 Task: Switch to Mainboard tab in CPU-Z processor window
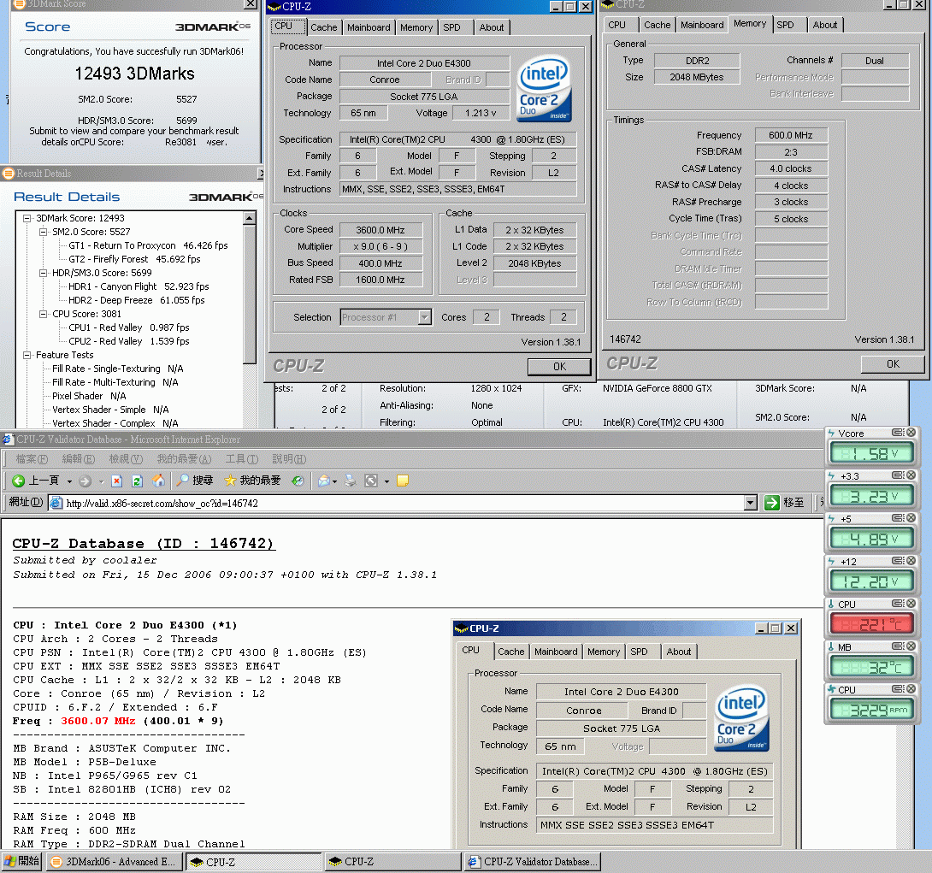[369, 27]
